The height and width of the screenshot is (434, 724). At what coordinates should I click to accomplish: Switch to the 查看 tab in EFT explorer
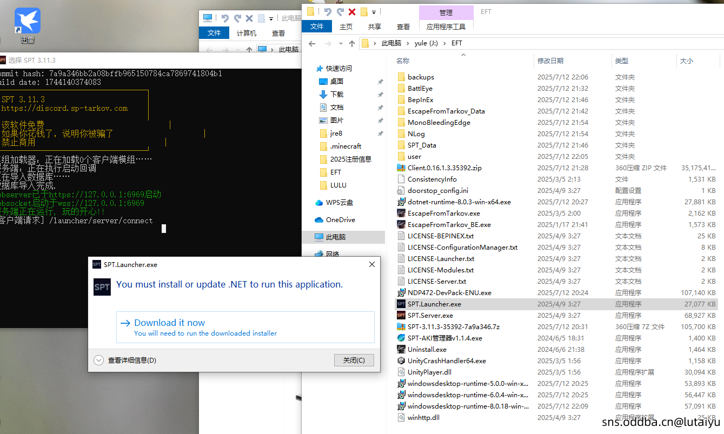click(403, 26)
